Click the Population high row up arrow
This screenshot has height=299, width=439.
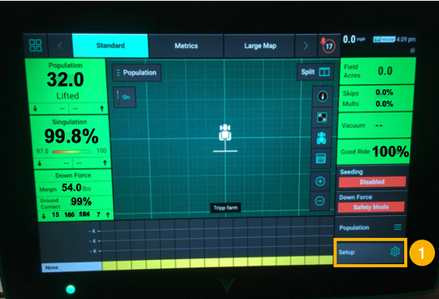click(x=102, y=109)
